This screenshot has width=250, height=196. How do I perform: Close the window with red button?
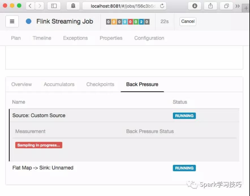pos(5,6)
